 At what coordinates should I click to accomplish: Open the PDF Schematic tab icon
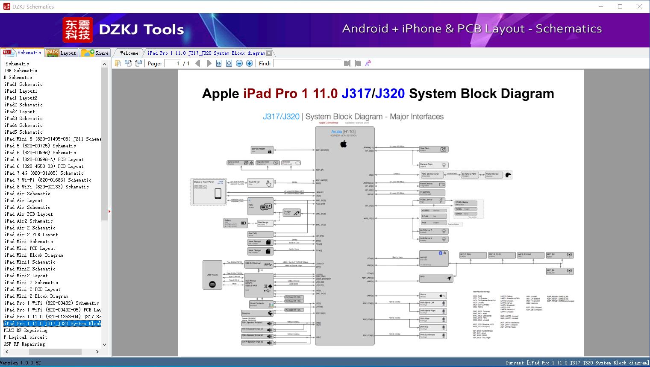pos(7,53)
